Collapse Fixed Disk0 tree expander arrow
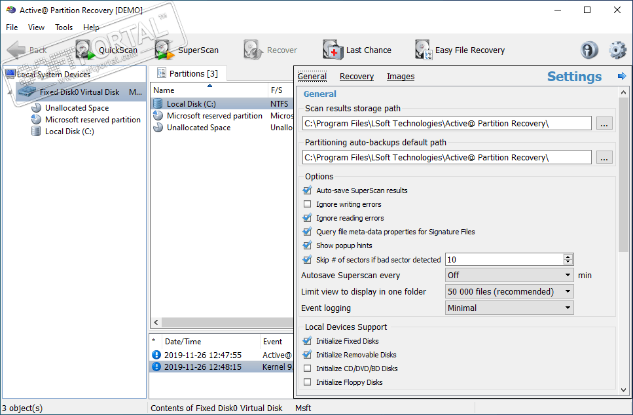Screen dimensions: 633x415 pyautogui.click(x=9, y=93)
